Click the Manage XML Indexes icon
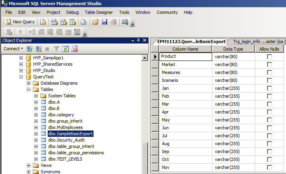286x174 pixels. 59,32
